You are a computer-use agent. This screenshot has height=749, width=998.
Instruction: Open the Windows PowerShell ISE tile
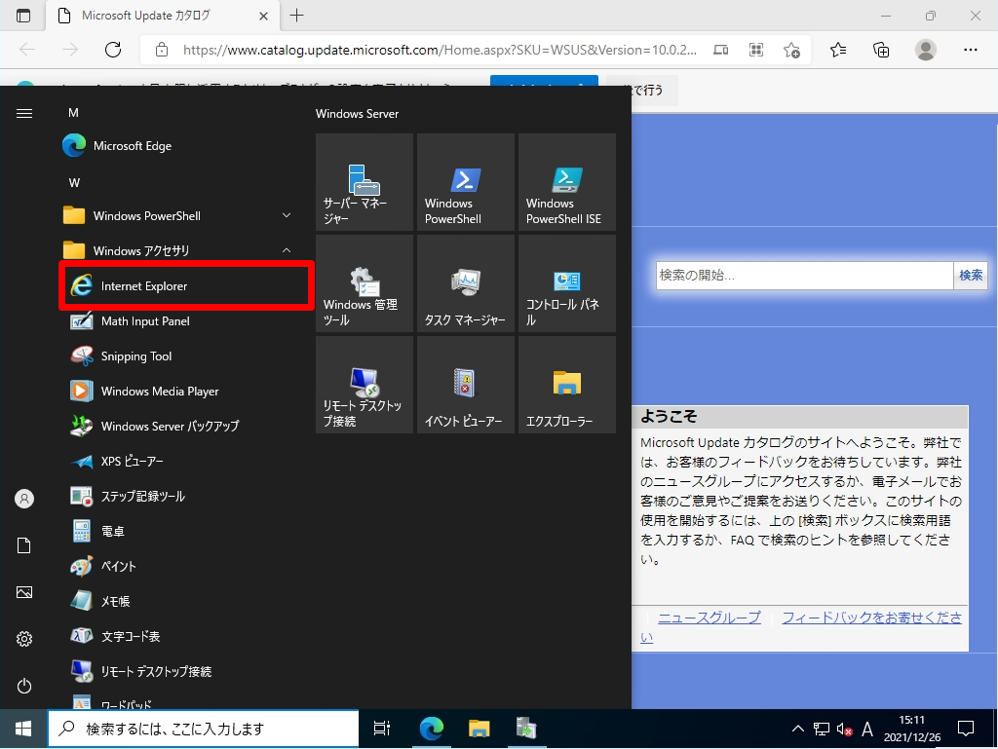click(567, 182)
